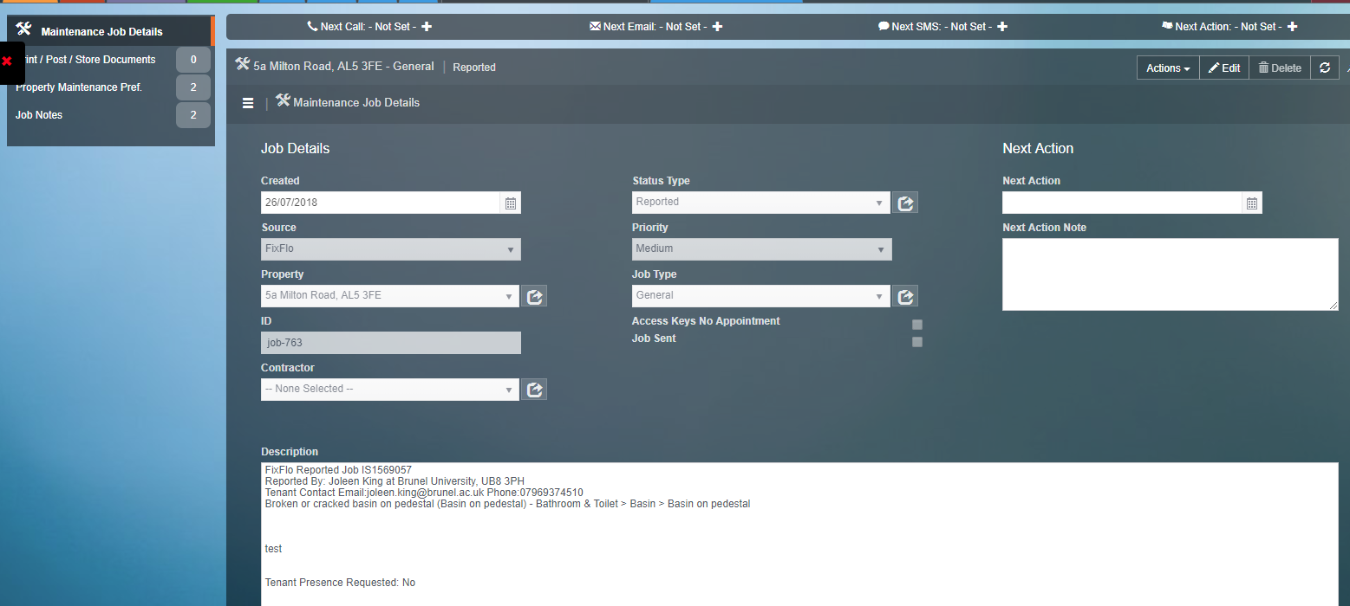Toggle the Job Sent checkbox
Screen dimensions: 1350x606
(917, 342)
